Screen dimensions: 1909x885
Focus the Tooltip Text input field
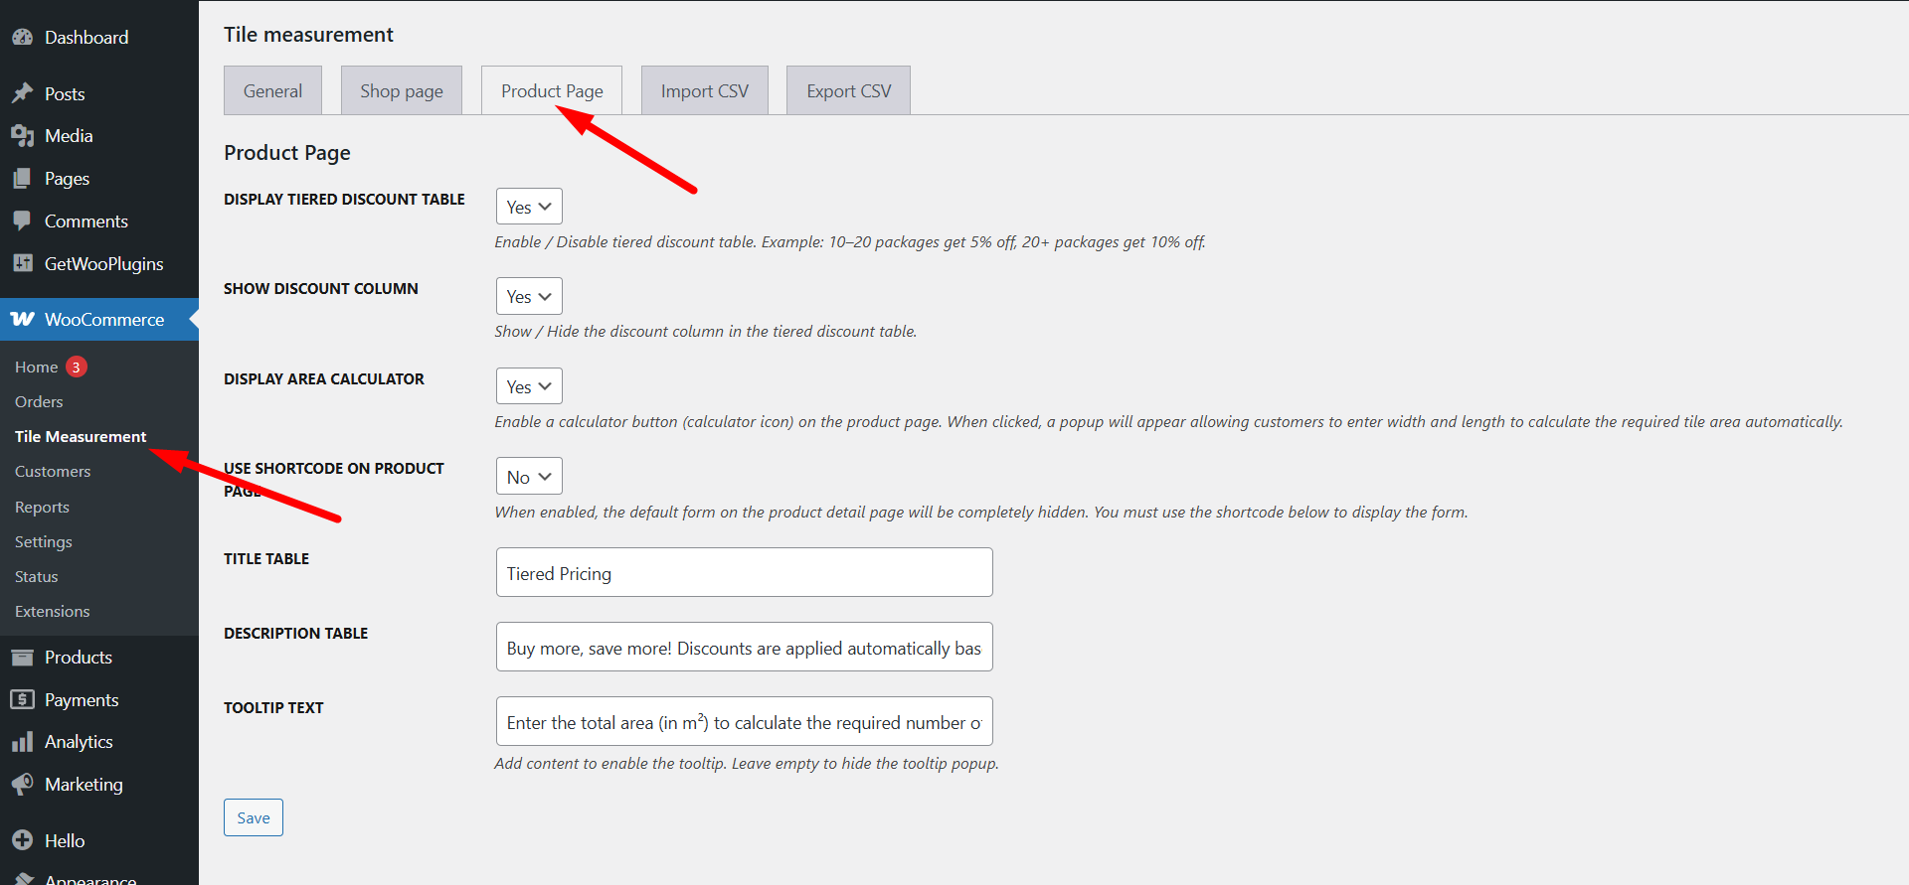[x=744, y=722]
